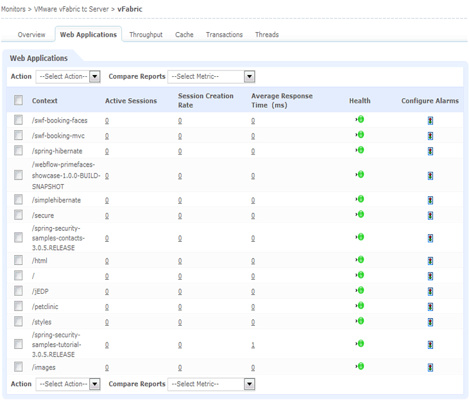
Task: Switch to the Throughput tab
Action: (146, 35)
